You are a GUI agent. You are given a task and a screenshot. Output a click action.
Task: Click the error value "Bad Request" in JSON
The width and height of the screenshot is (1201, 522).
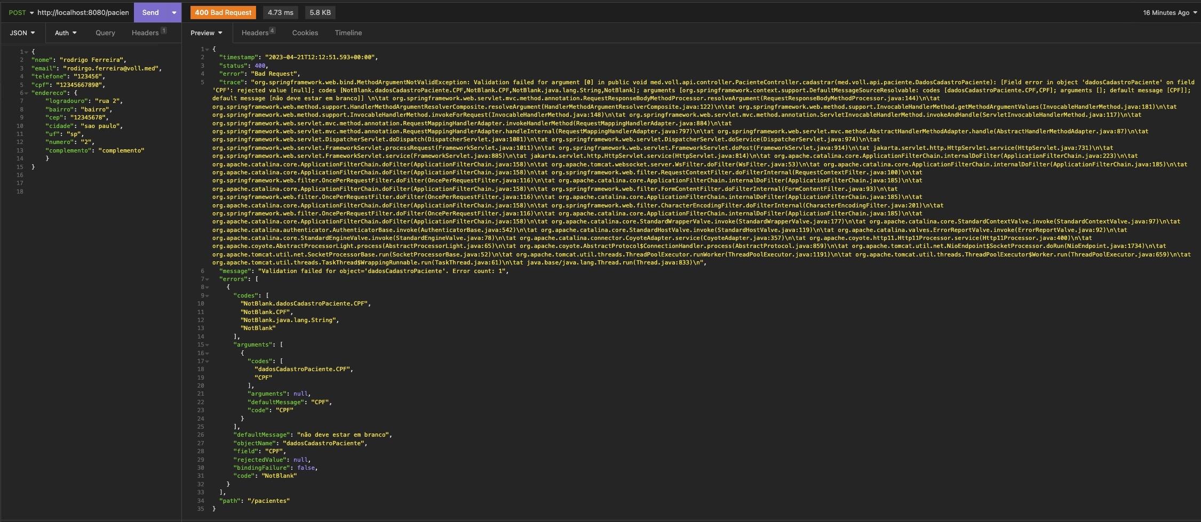coord(275,74)
